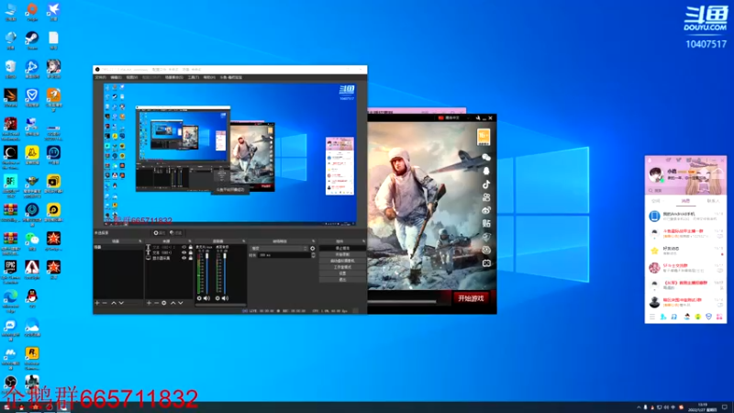Viewport: 734px width, 413px height.
Task: Toggle visibility of first text source
Action: coord(184,247)
